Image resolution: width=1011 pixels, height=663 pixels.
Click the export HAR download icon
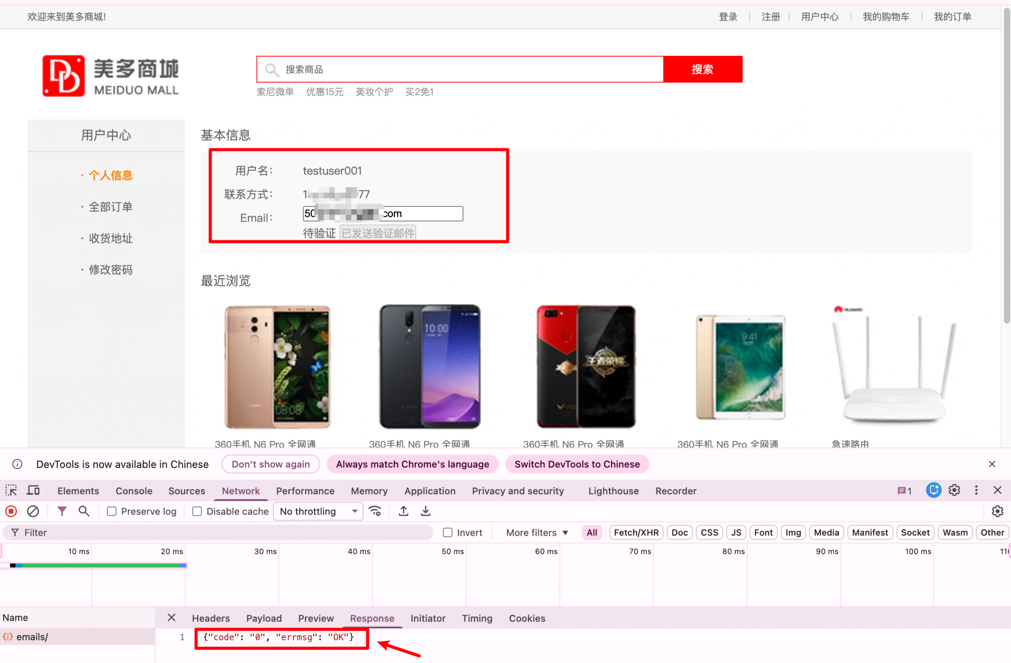[x=426, y=511]
